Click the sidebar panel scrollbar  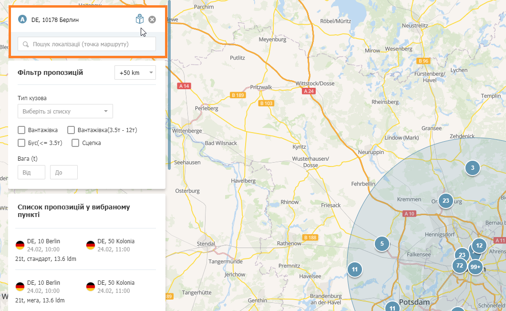(169, 85)
